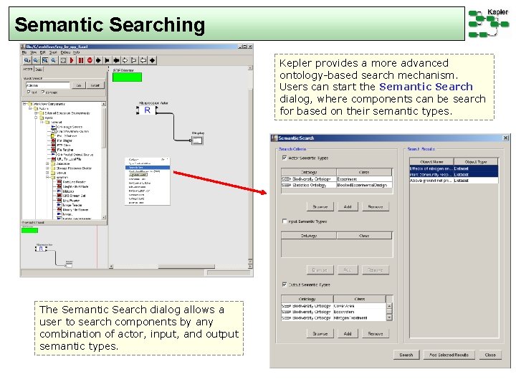The height and width of the screenshot is (387, 516).
Task: Click the Search button in dialog
Action: [406, 355]
